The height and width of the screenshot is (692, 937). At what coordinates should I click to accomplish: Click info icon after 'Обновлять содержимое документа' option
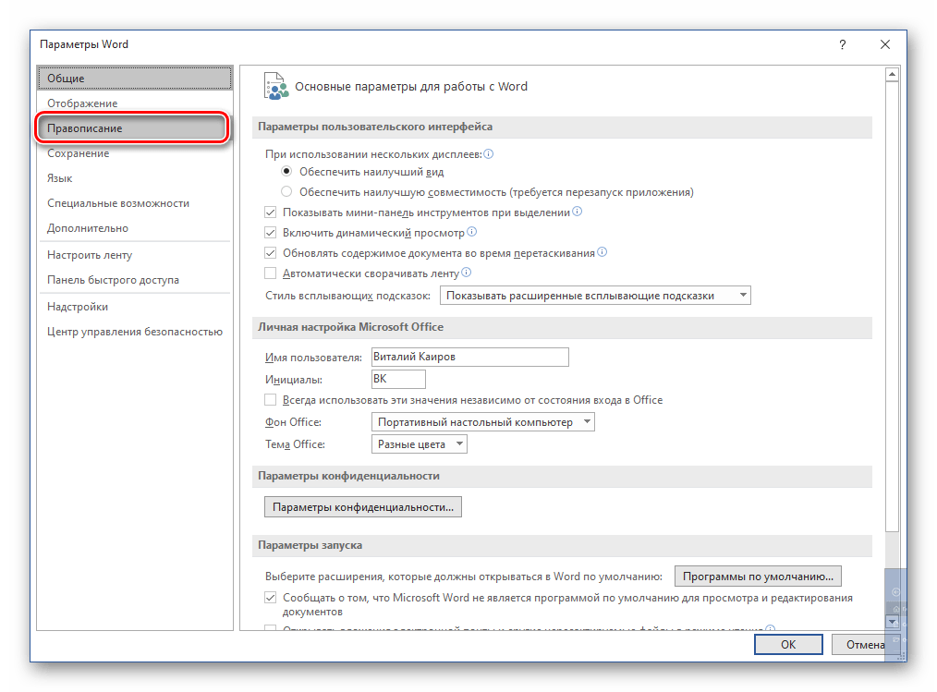pos(602,252)
